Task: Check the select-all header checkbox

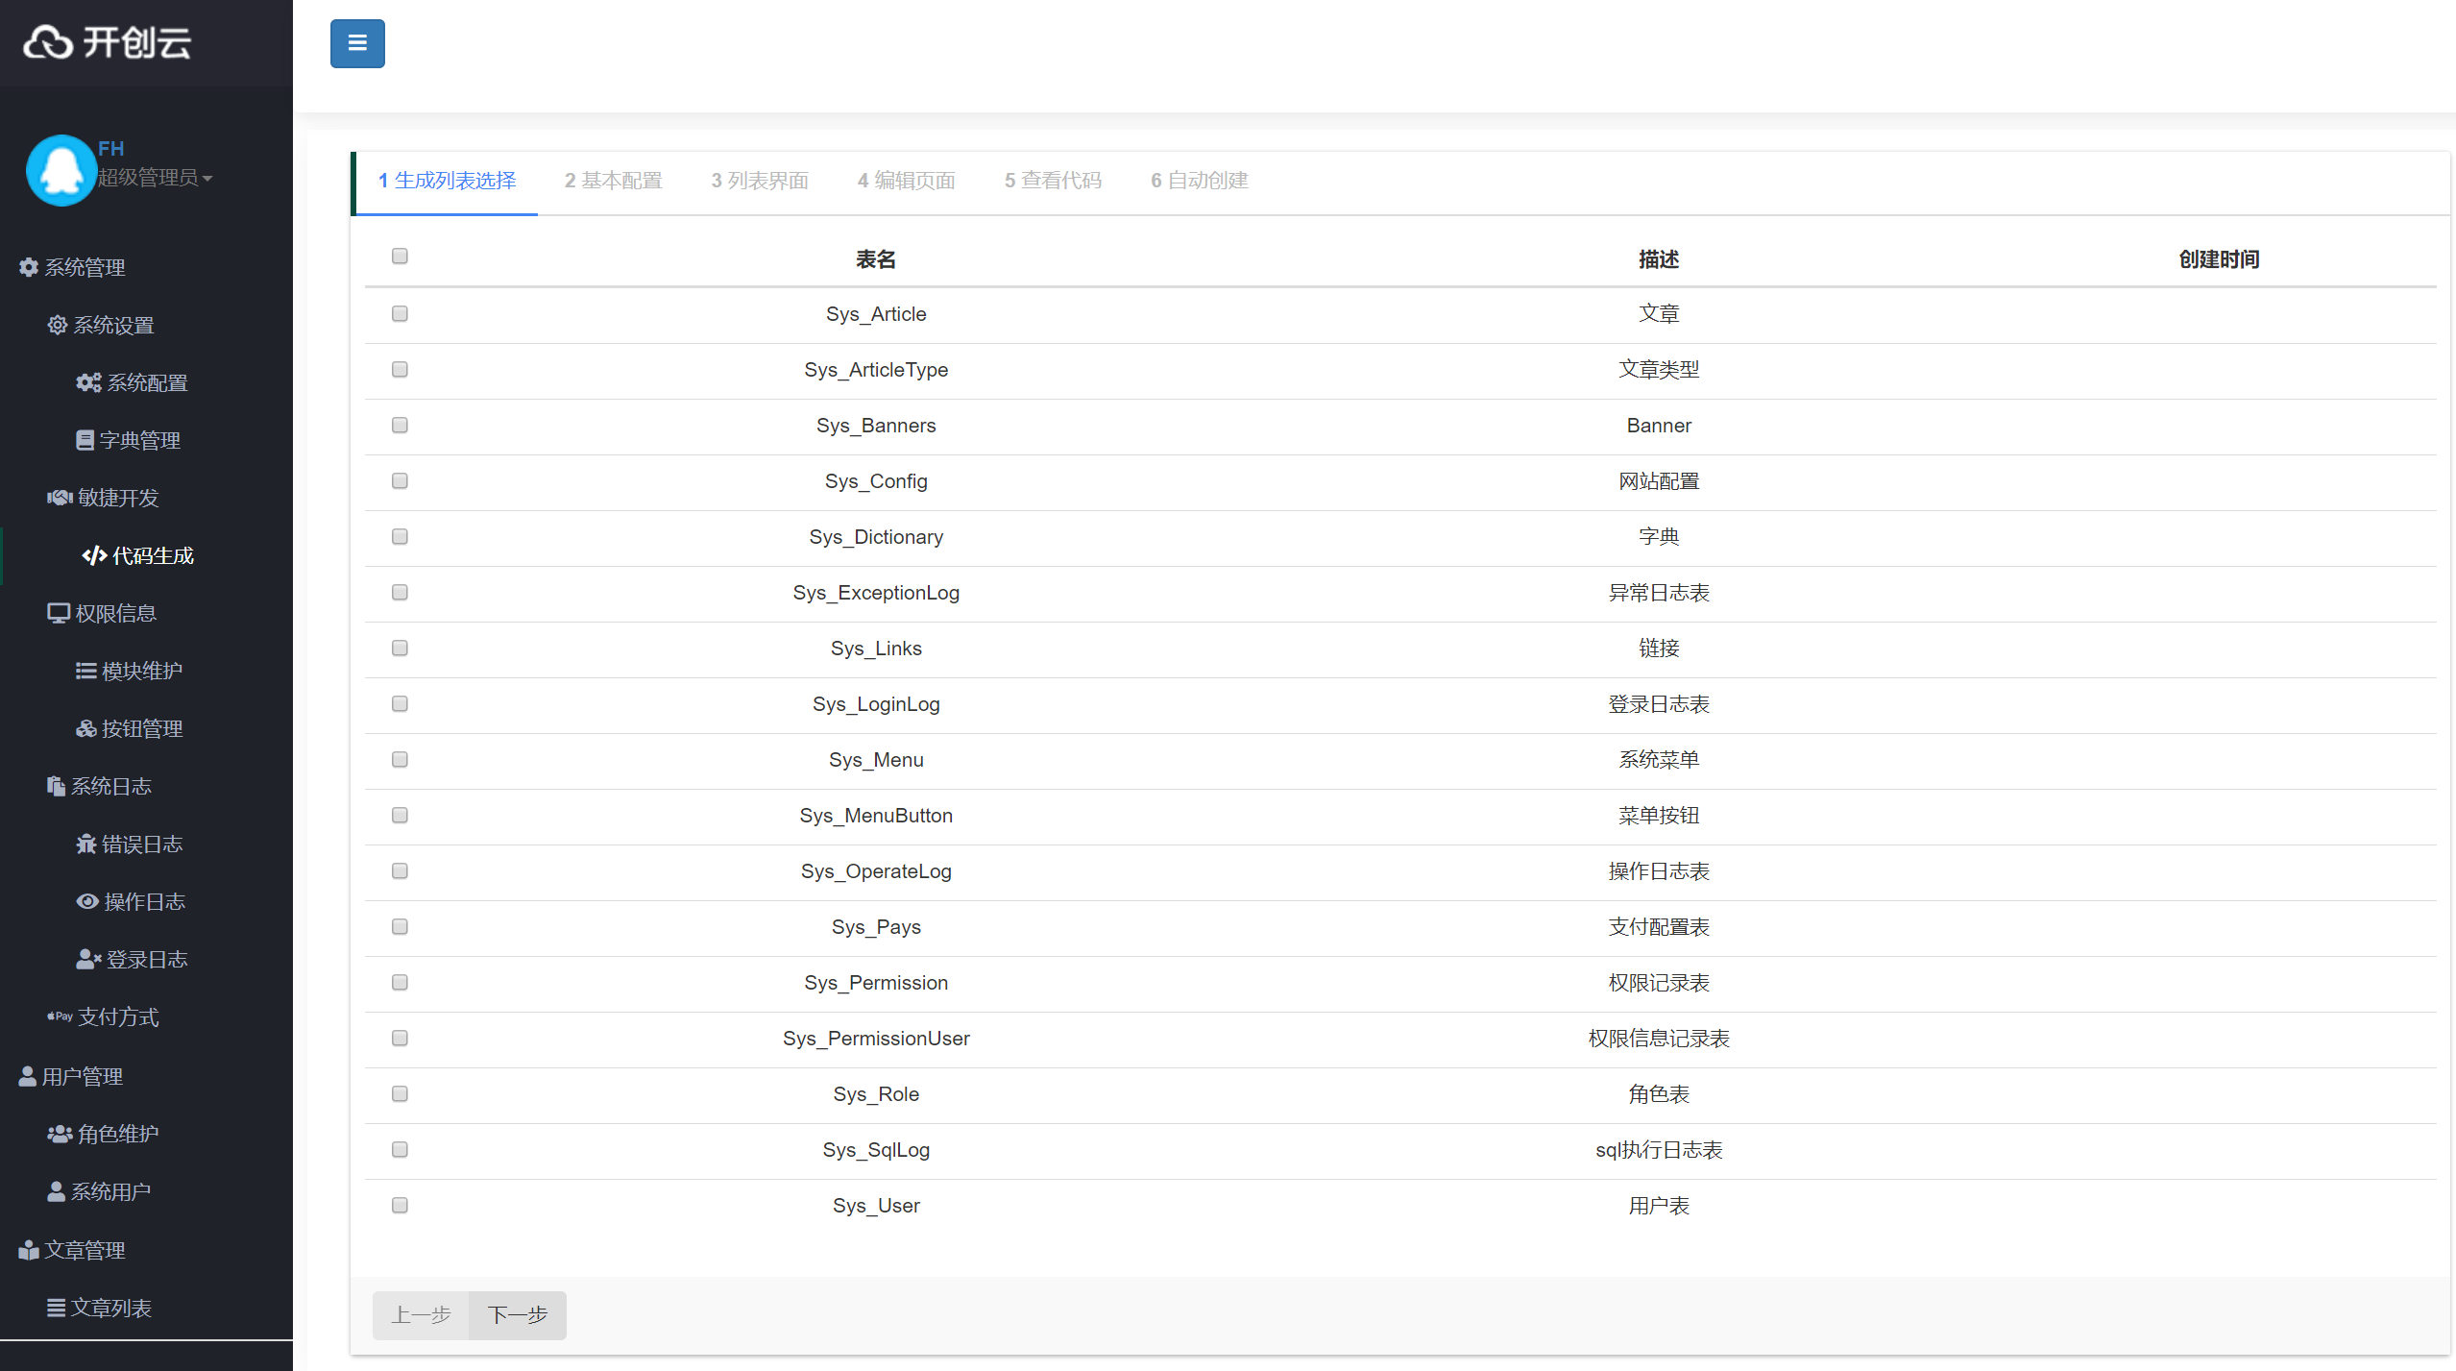Action: [x=400, y=256]
